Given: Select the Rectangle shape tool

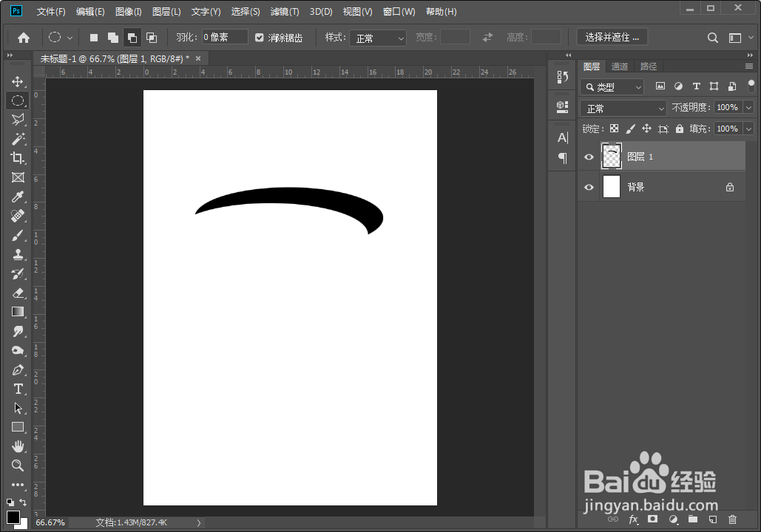Looking at the screenshot, I should [18, 427].
